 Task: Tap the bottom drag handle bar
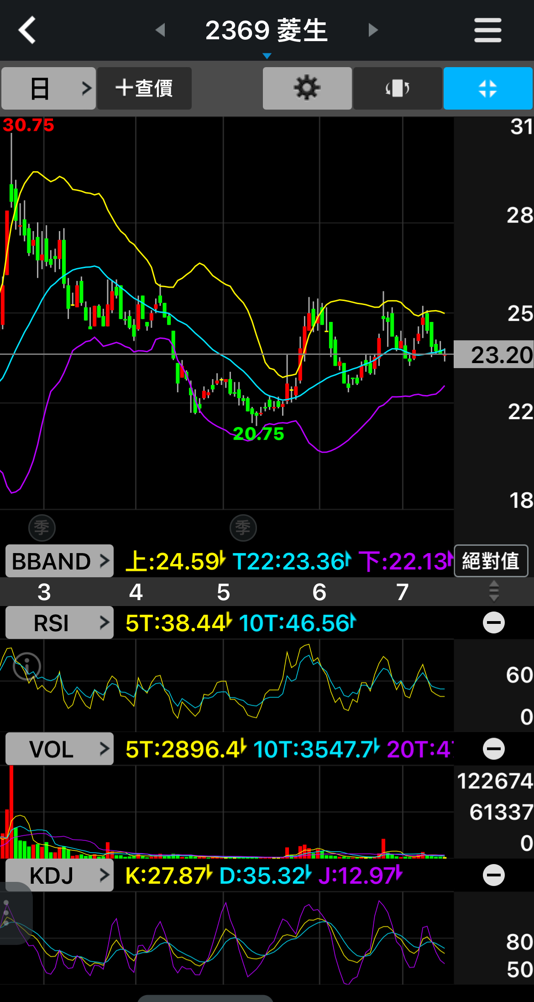205,998
